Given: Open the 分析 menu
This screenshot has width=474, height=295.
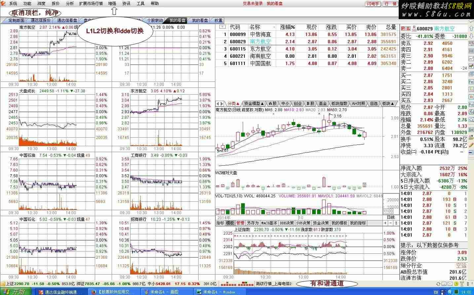Looking at the screenshot, I should point(70,4).
